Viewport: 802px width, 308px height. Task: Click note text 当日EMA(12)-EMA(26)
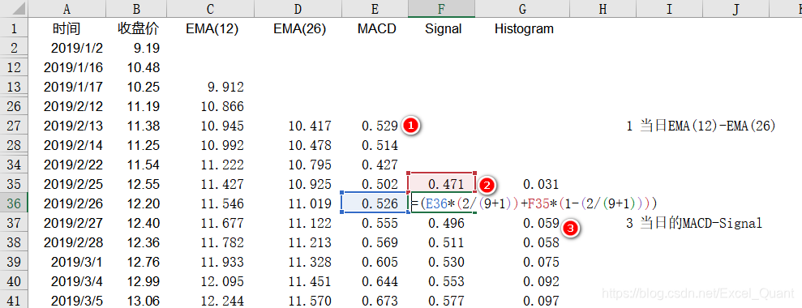[x=708, y=126]
